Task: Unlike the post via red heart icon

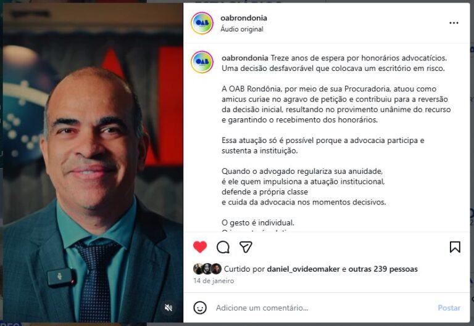Action: tap(200, 247)
